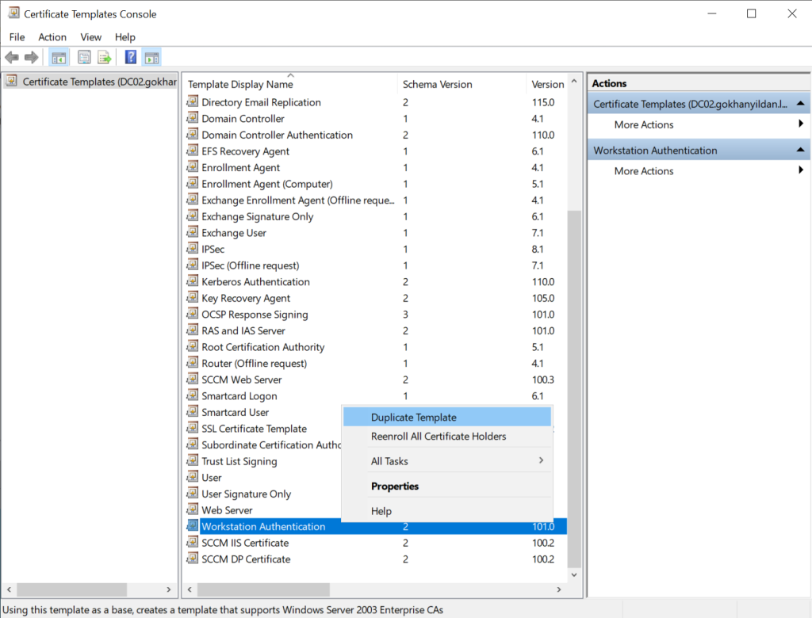Collapse the Workstation Authentication actions section

pyautogui.click(x=801, y=150)
